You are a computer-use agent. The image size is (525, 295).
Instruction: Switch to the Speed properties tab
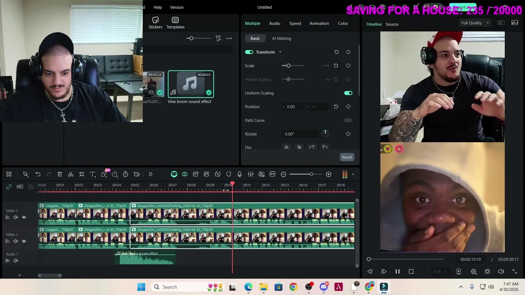tap(295, 23)
